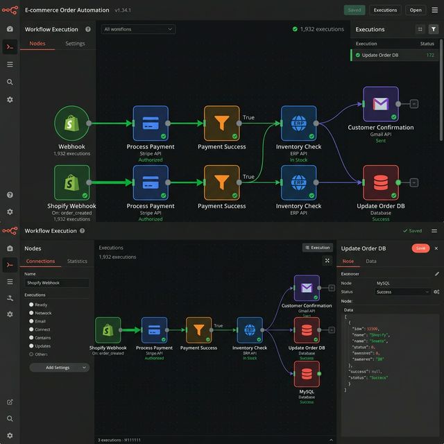Screen dimensions: 444x444
Task: Switch to the Nodes tab
Action: (37, 43)
